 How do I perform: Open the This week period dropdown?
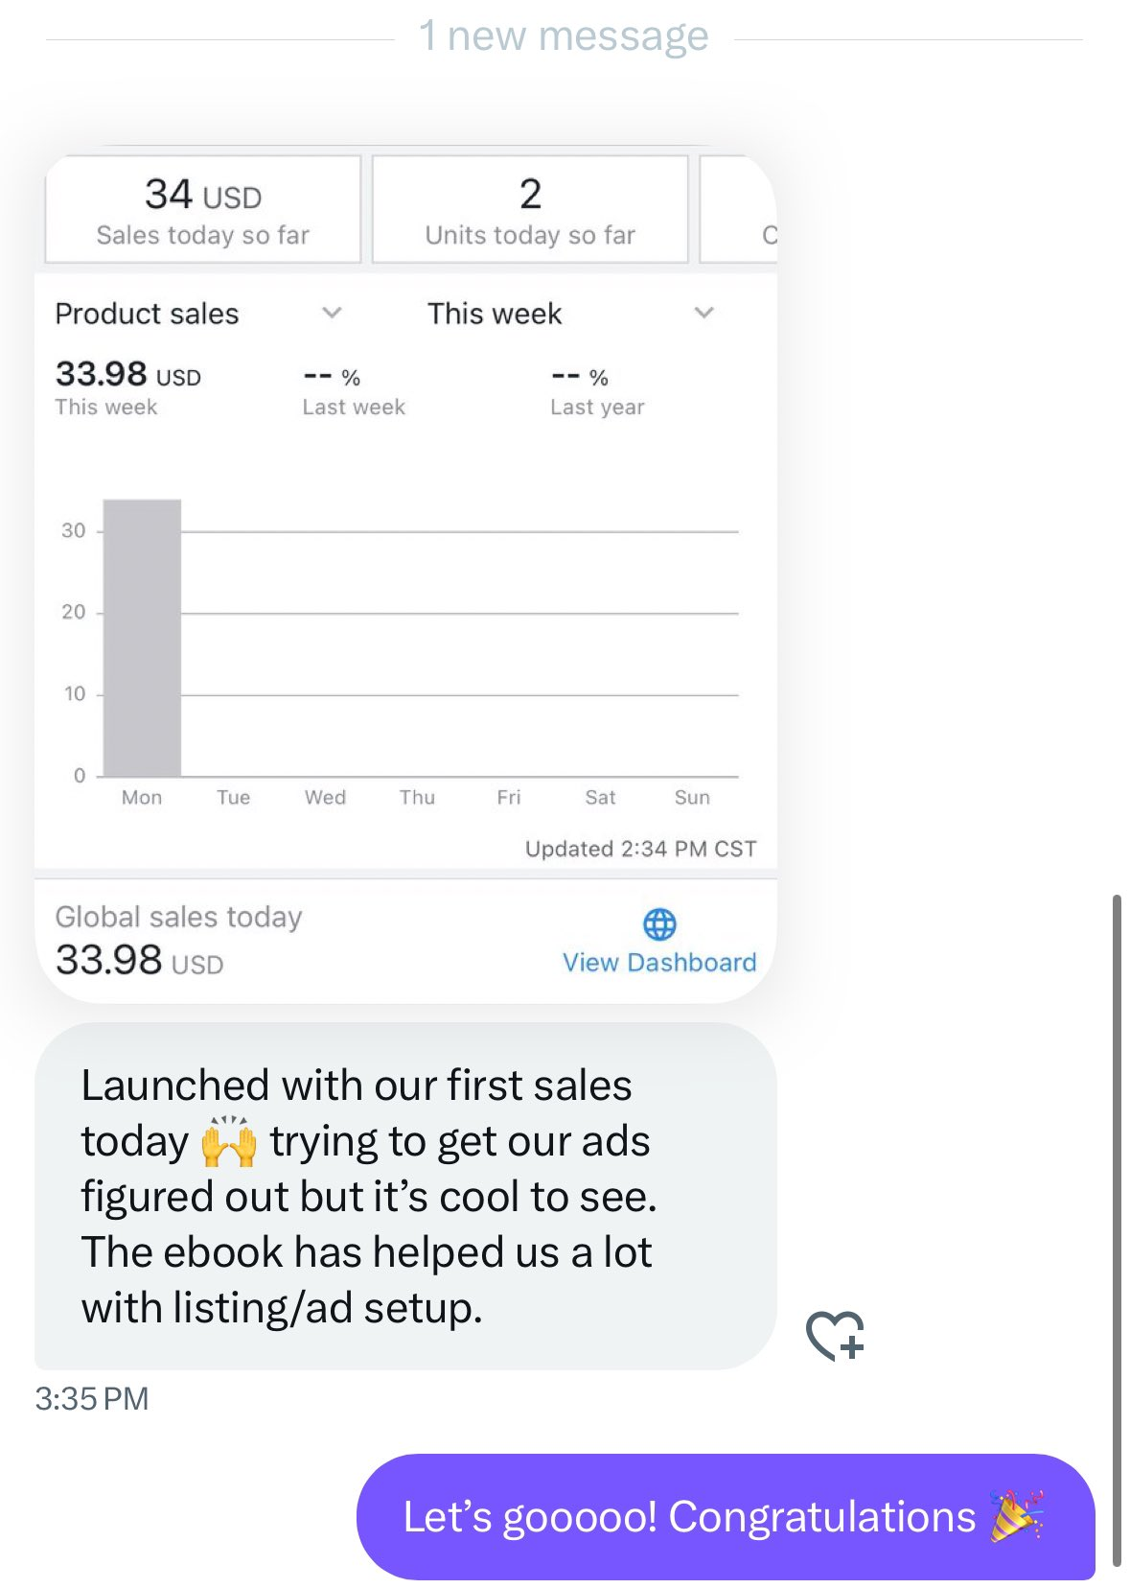coord(703,314)
